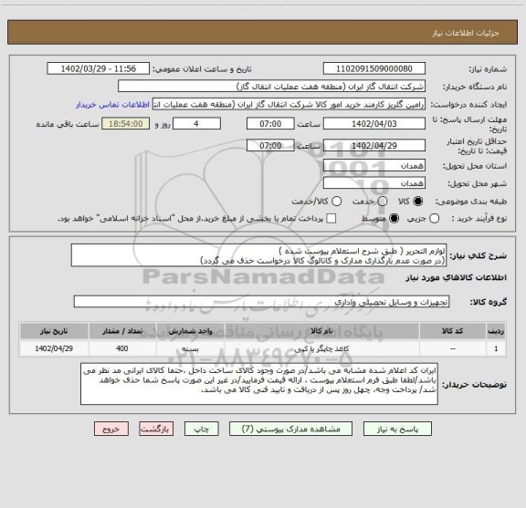526x508 pixels.
Task: Toggle the اسناد خزانه اسلامی payment checkbox
Action: coord(331,219)
